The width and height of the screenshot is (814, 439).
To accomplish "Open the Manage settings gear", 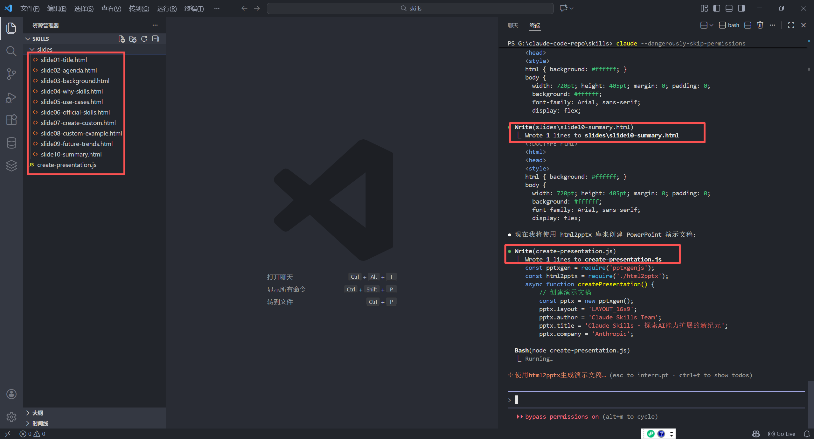I will pyautogui.click(x=11, y=417).
